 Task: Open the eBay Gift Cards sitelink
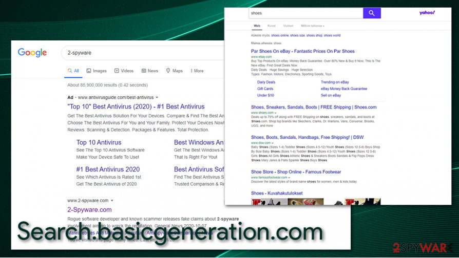tap(265, 89)
